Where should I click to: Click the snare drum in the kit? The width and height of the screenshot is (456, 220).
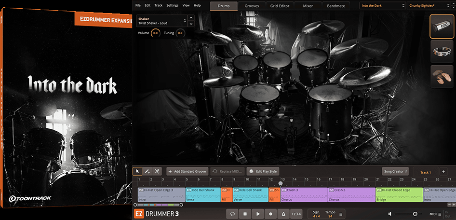pos(260,100)
